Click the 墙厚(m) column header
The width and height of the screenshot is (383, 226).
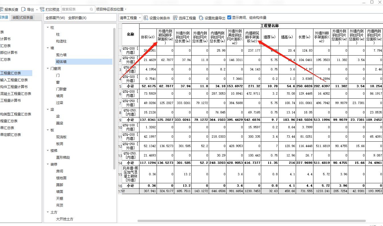tap(269, 37)
